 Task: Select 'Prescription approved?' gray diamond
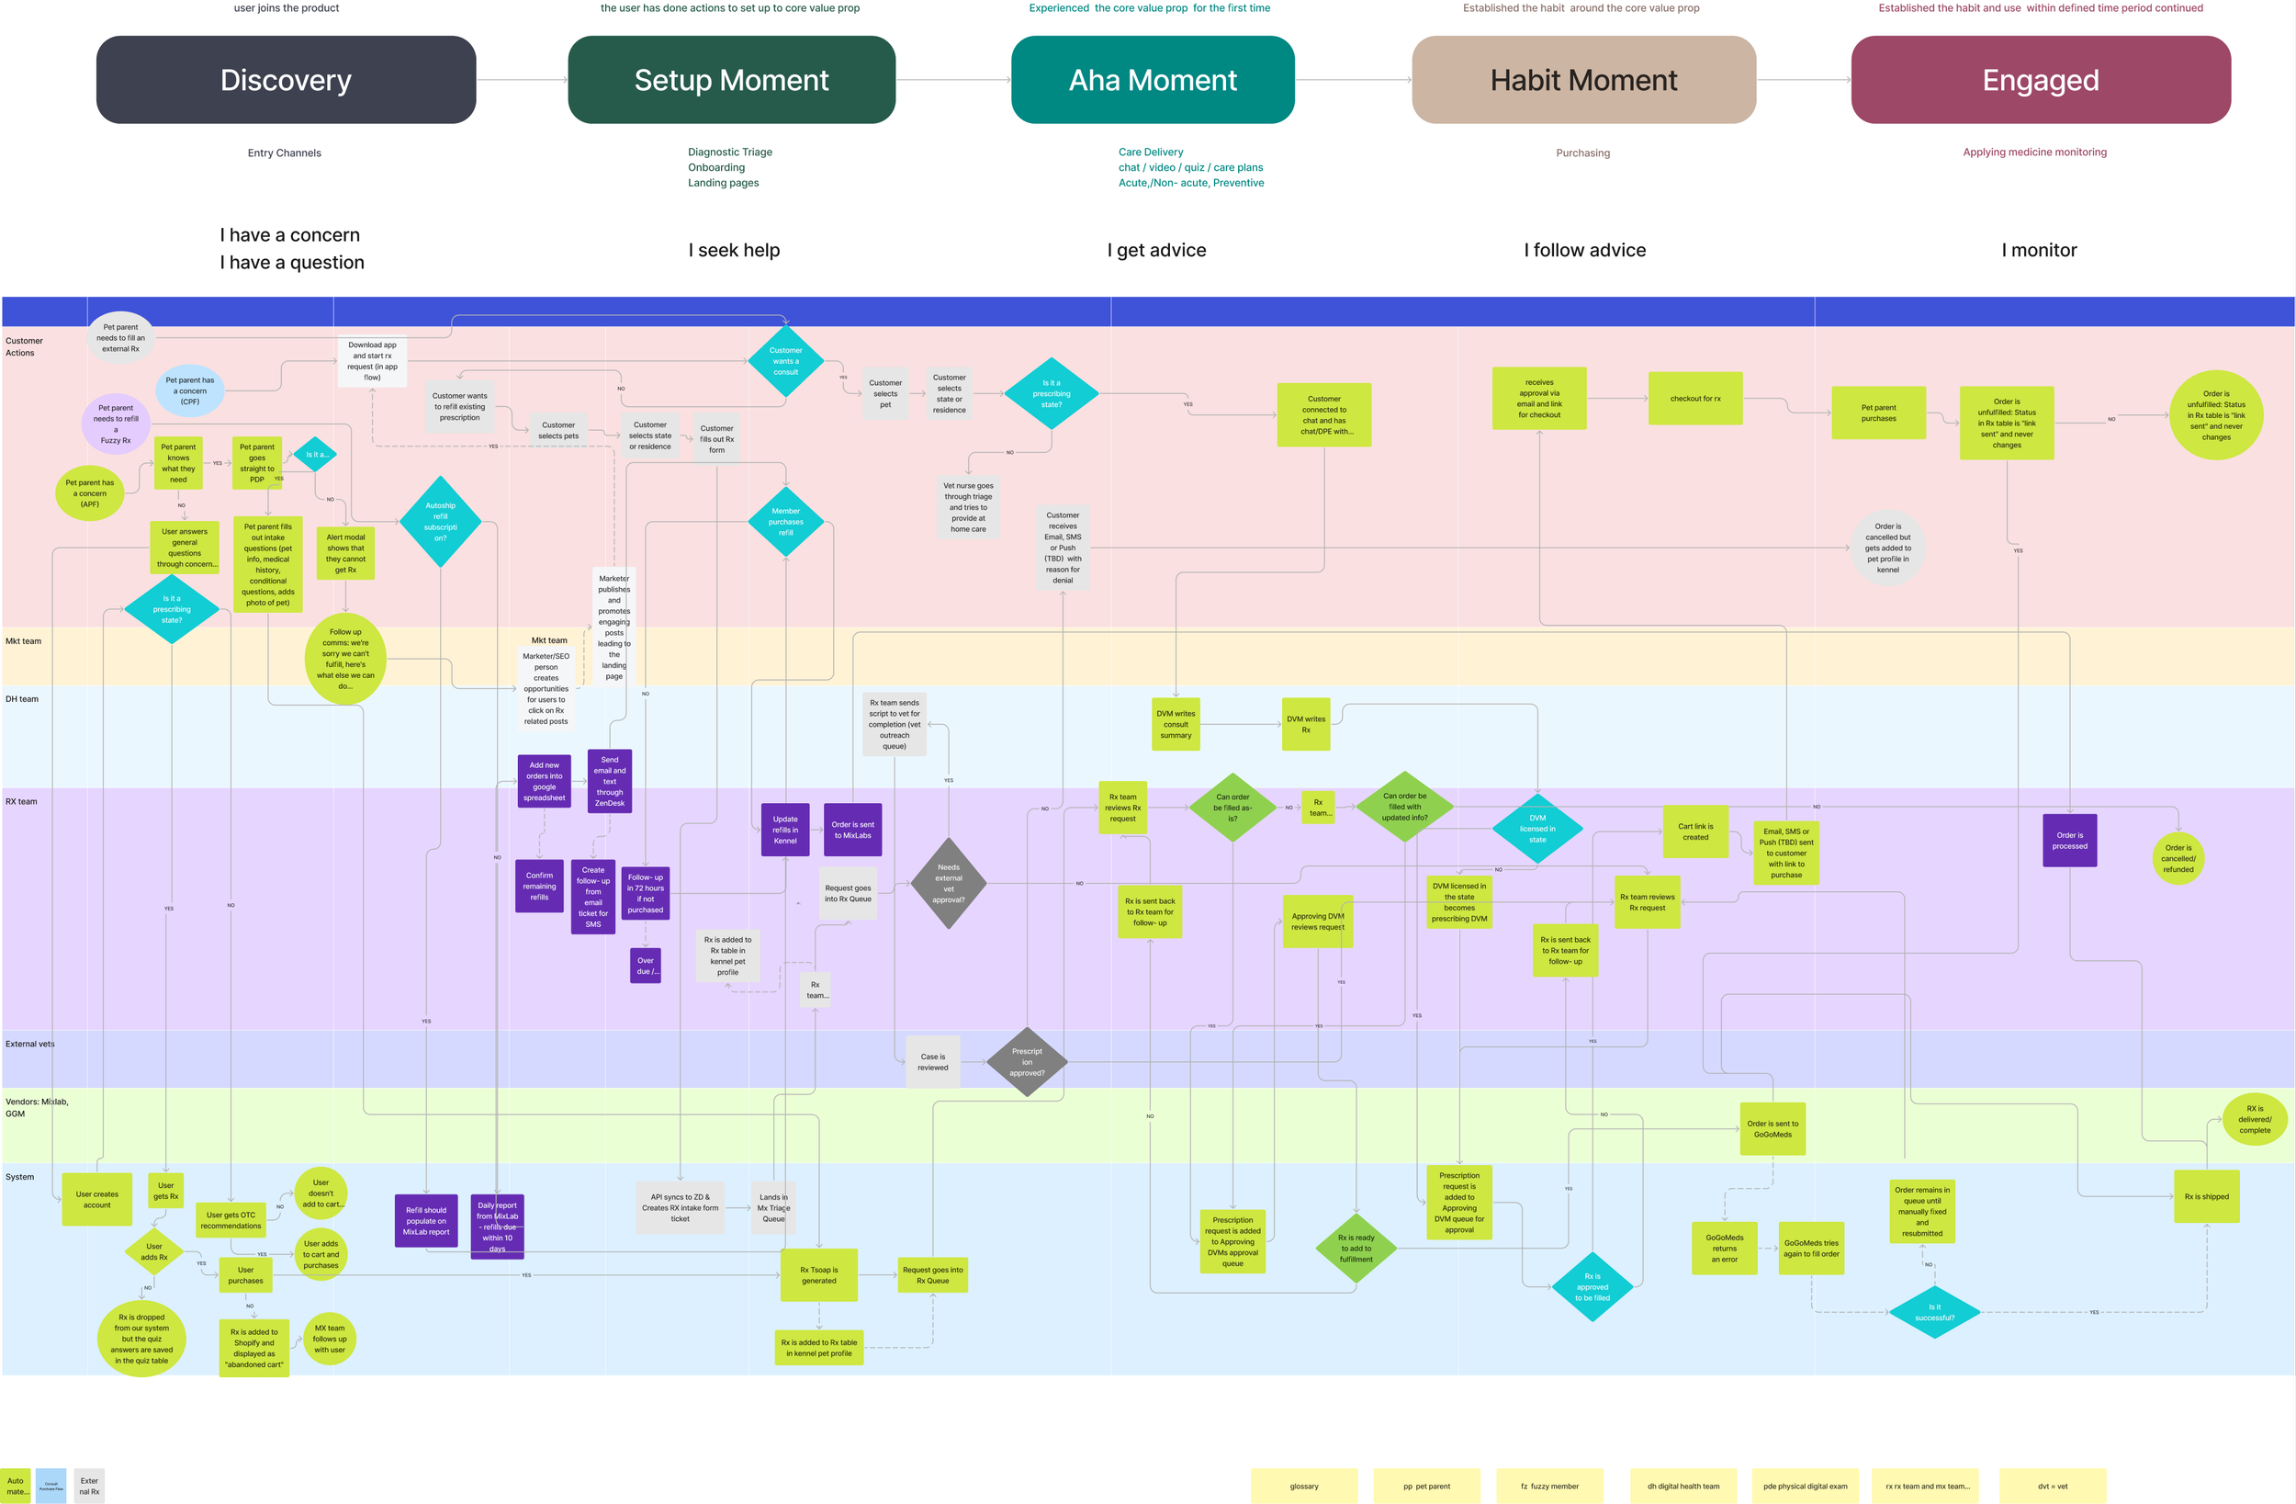click(x=1027, y=1062)
